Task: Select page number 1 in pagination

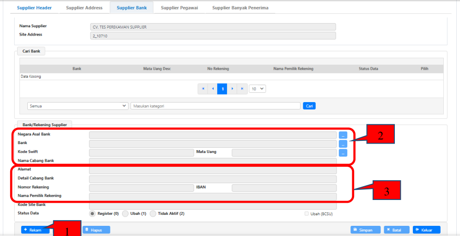Action: tap(222, 89)
